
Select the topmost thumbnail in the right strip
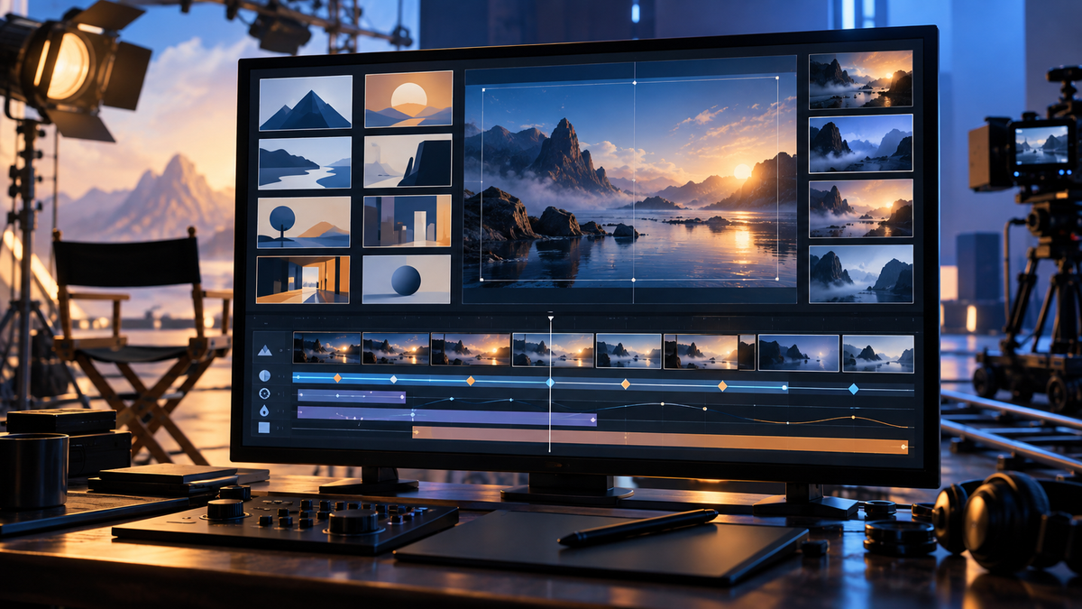click(x=860, y=79)
